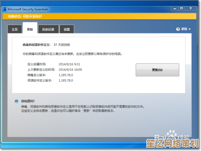Open the 历史记录 tab
Viewport: 201px width, 151px height.
pyautogui.click(x=48, y=29)
